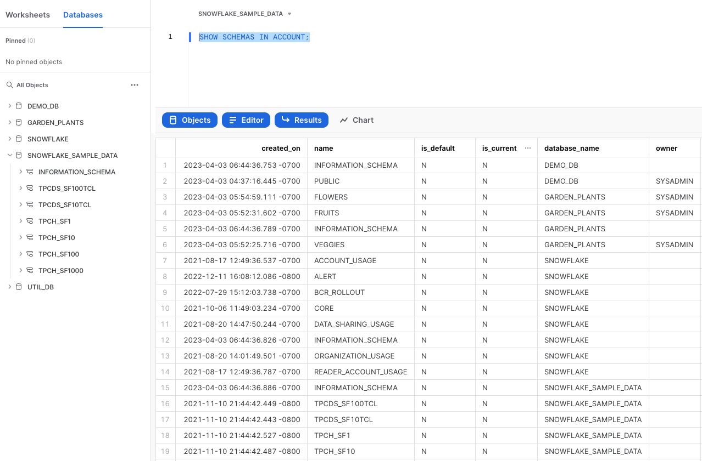Toggle the Objects panel button

tap(190, 120)
